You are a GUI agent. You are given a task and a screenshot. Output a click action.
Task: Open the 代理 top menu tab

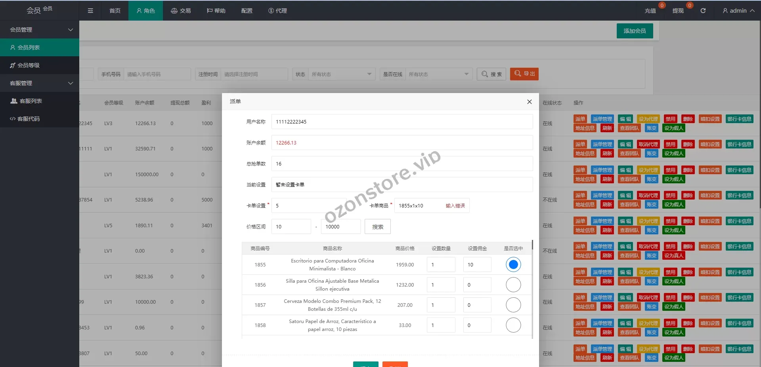(277, 11)
